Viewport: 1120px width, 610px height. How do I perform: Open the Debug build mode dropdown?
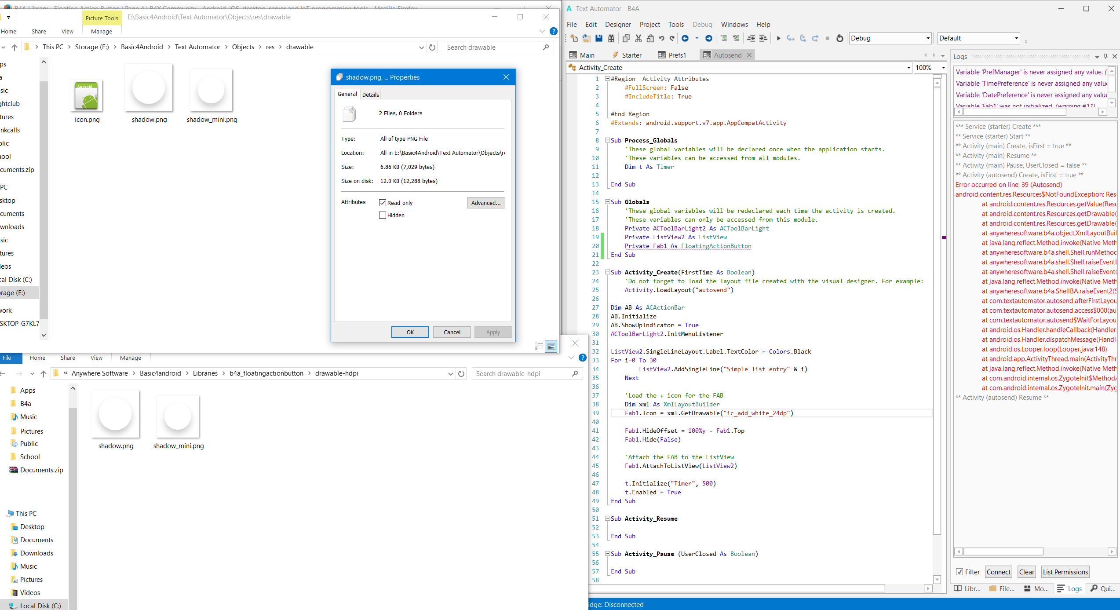pyautogui.click(x=928, y=38)
